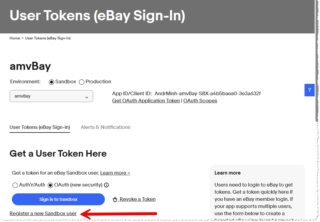Screen dimensions: 320x222
Task: Click the trash can icon for Revoke
Action: pos(115,200)
